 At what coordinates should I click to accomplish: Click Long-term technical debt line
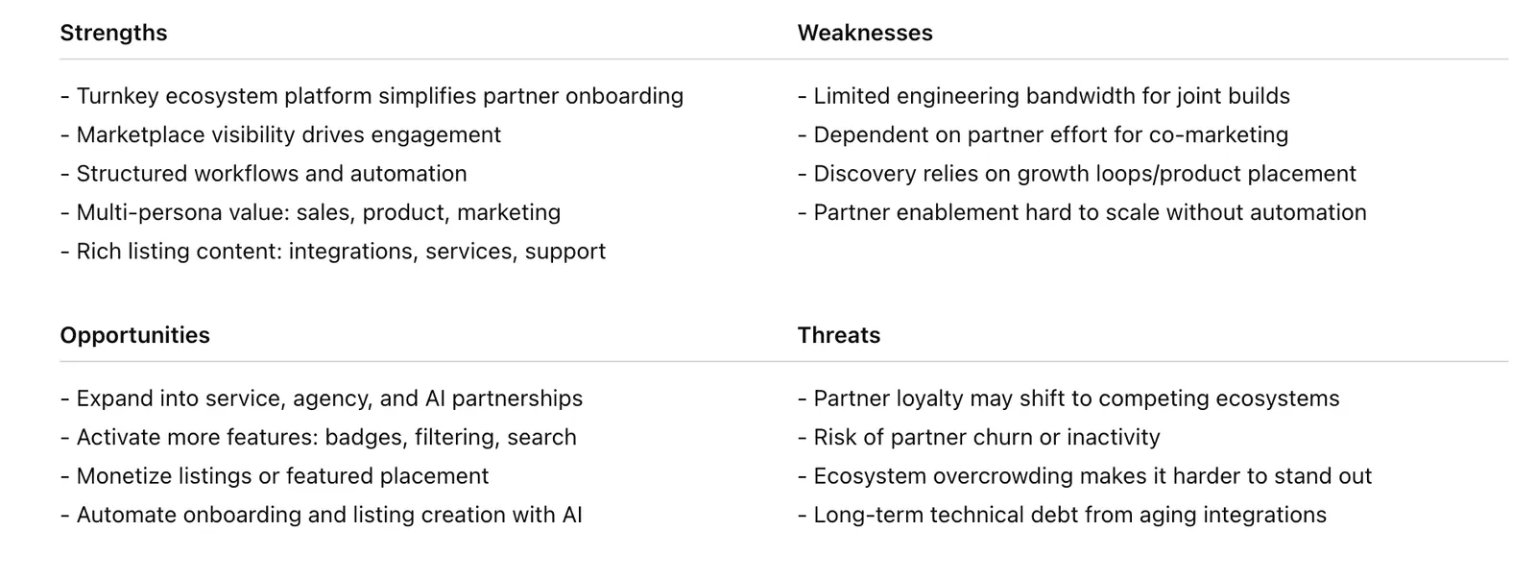click(1062, 515)
